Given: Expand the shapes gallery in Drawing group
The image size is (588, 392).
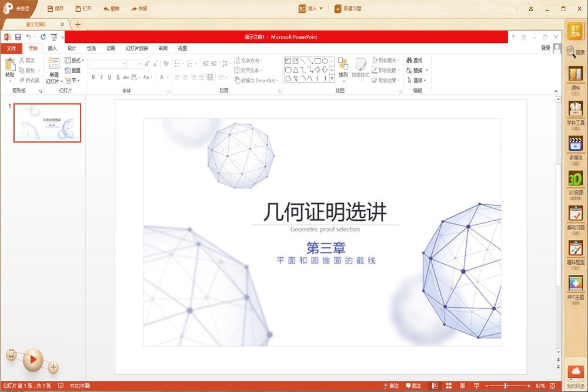Looking at the screenshot, I should point(332,78).
